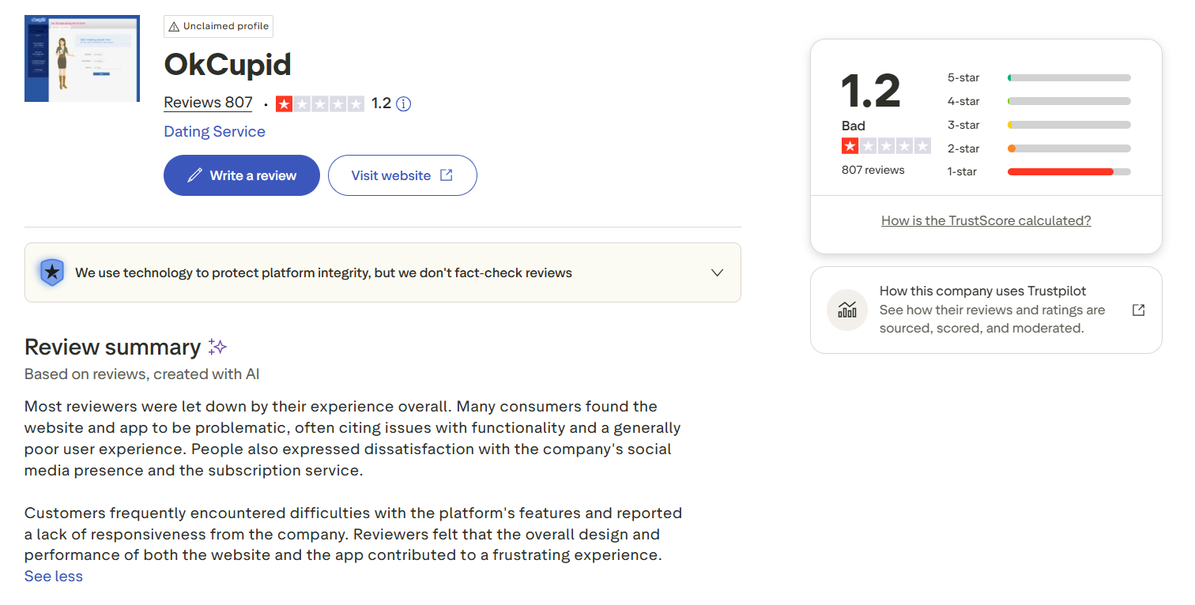
Task: Filter reviews by the 5-star row
Action: pyautogui.click(x=1039, y=77)
